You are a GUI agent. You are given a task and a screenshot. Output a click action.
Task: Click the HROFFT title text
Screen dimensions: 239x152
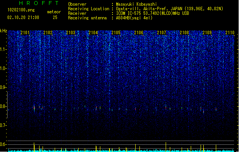point(39,3)
